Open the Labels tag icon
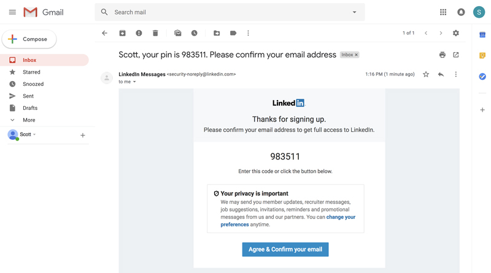 pyautogui.click(x=233, y=33)
